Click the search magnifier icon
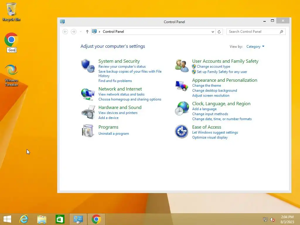 281,32
